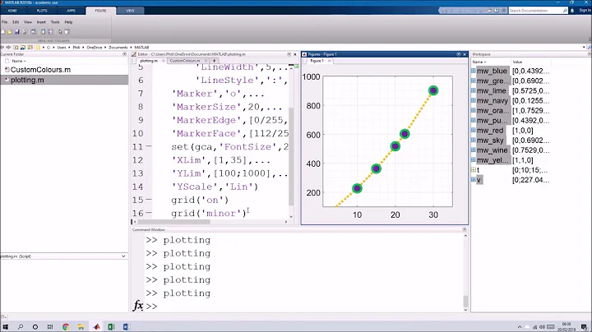Click the Insert Colorbar icon
Viewport: 592px width, 332px height.
pyautogui.click(x=43, y=32)
